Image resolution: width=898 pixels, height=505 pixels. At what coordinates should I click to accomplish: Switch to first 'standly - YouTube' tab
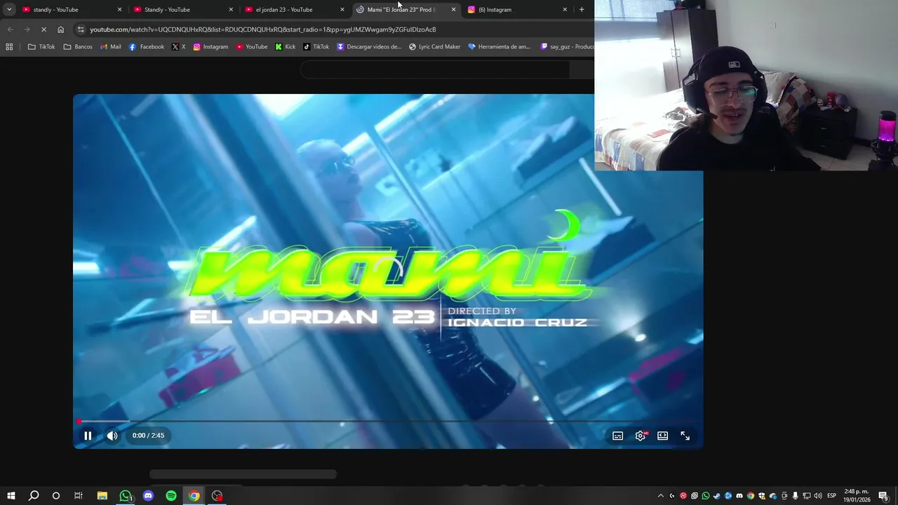tap(70, 10)
